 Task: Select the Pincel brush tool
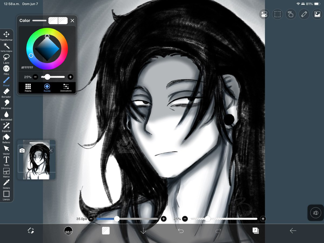[x=6, y=82]
